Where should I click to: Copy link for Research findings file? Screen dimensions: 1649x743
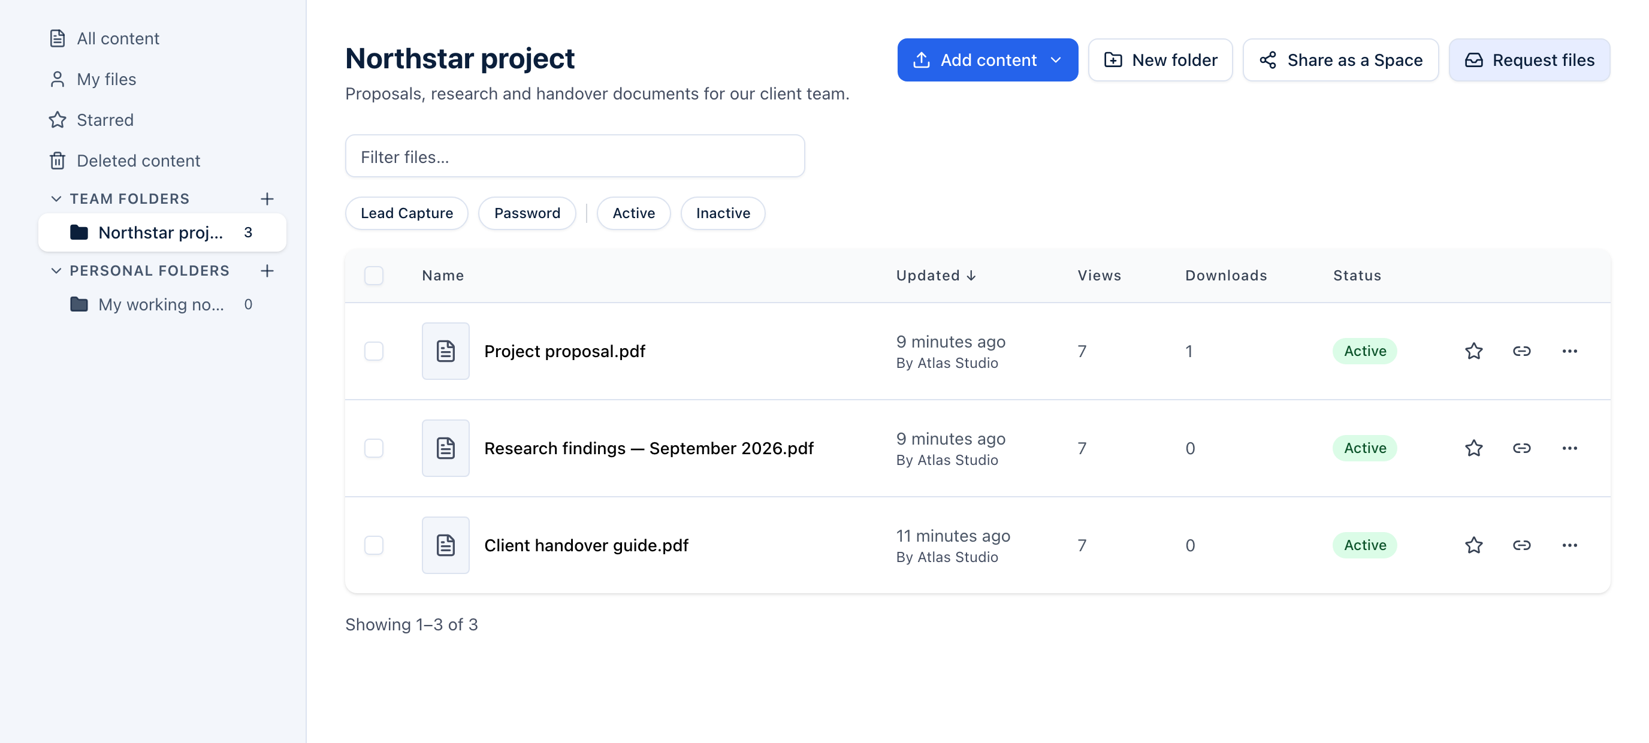point(1521,448)
